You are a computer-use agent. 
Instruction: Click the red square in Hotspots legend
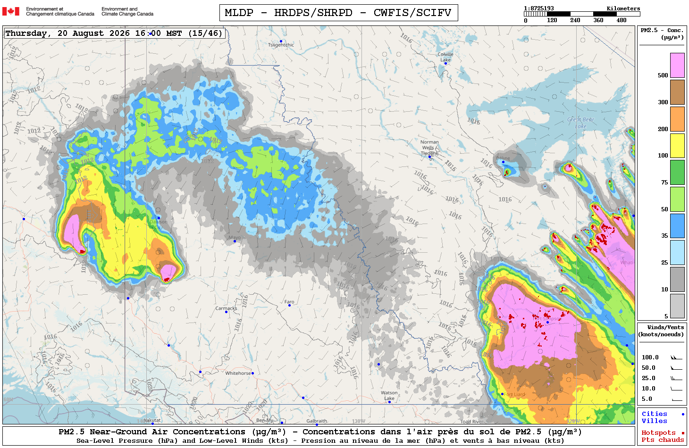tap(682, 433)
